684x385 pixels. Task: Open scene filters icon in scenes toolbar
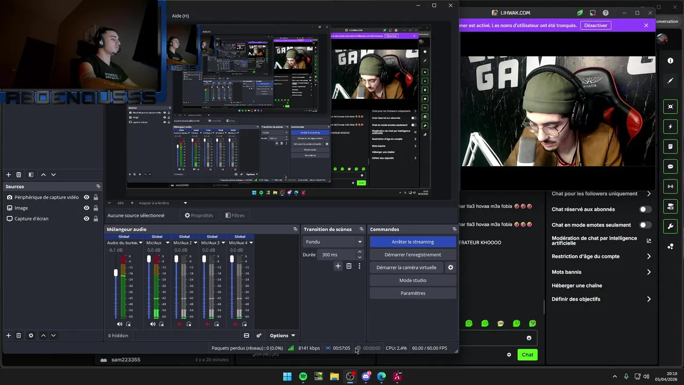(30, 174)
